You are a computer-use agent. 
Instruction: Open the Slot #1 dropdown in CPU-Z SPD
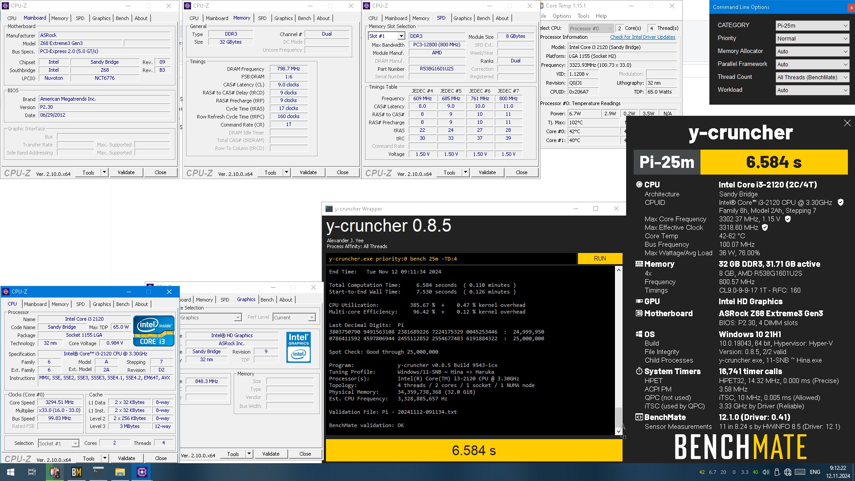pyautogui.click(x=386, y=36)
